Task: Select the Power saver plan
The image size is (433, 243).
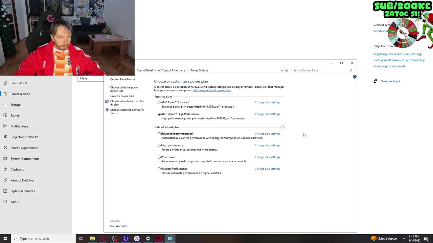Action: point(159,157)
